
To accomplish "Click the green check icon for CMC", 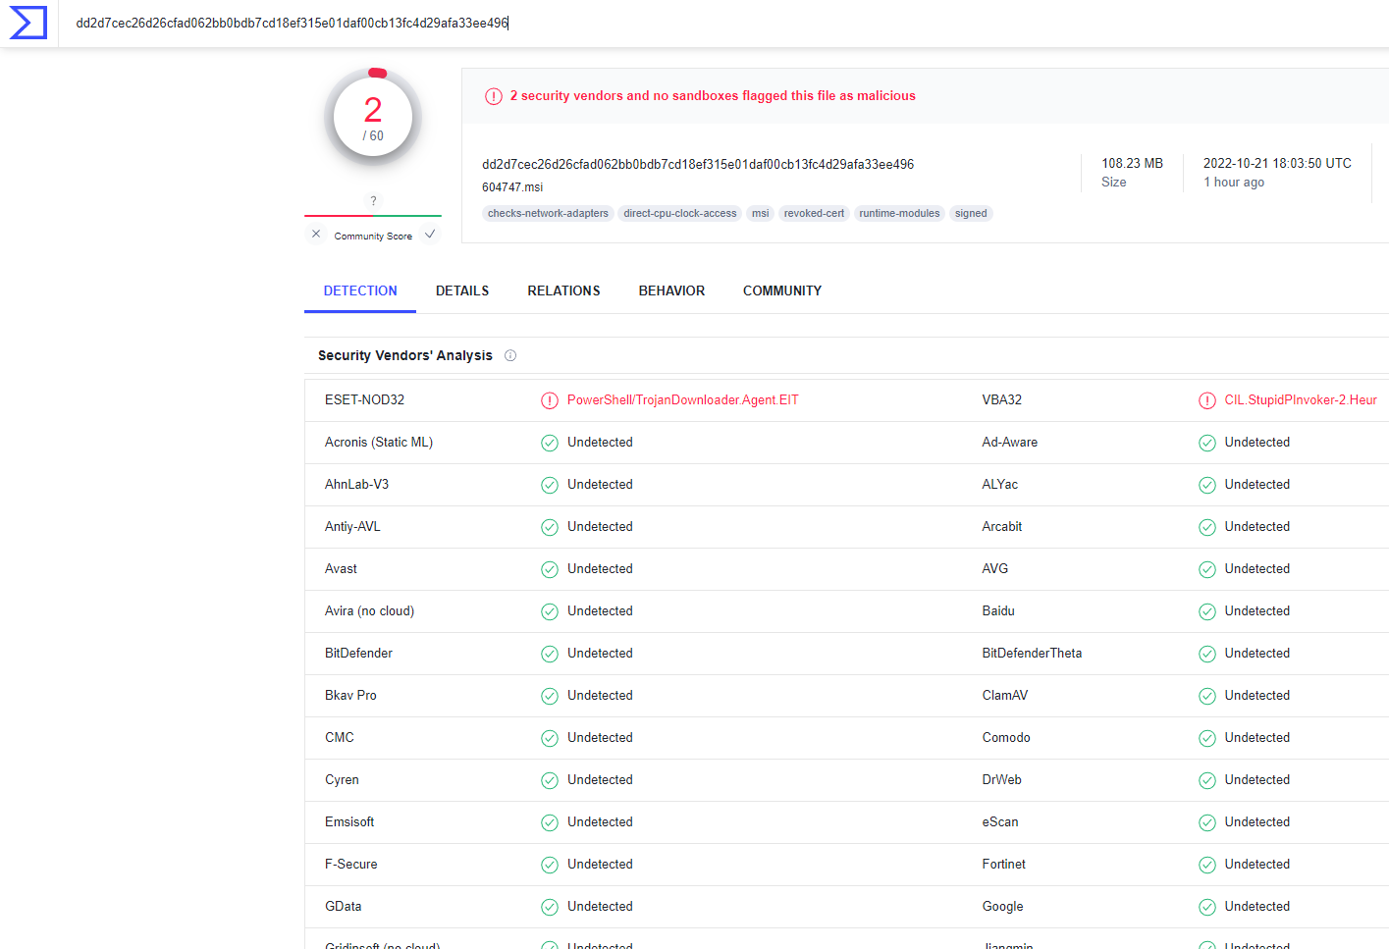I will click(550, 738).
